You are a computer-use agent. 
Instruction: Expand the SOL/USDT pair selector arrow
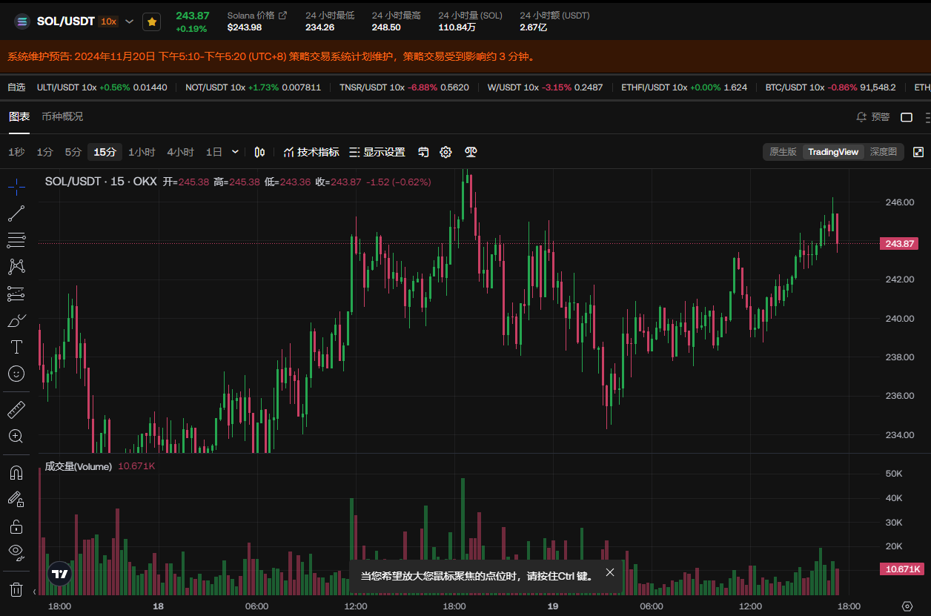[130, 21]
